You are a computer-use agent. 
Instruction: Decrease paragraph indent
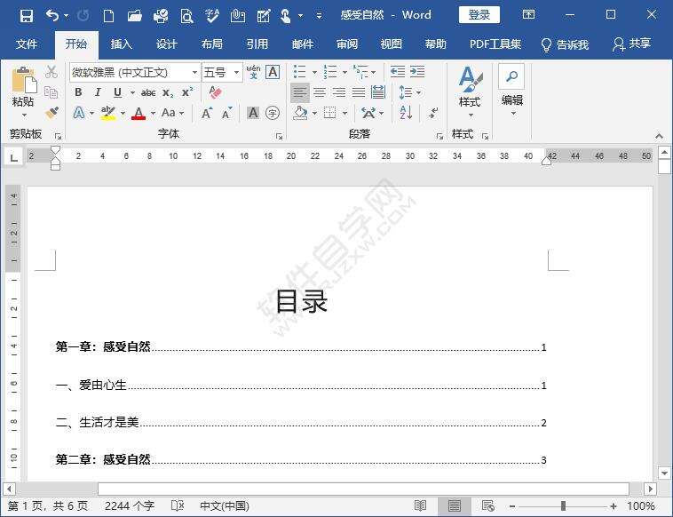point(398,72)
